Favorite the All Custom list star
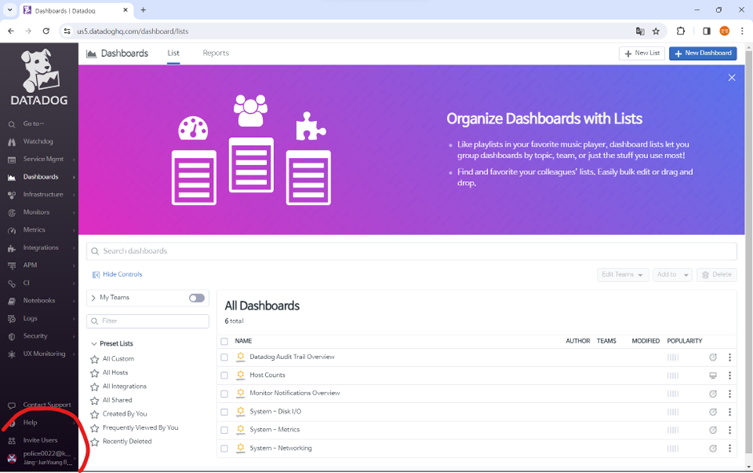 (x=95, y=359)
